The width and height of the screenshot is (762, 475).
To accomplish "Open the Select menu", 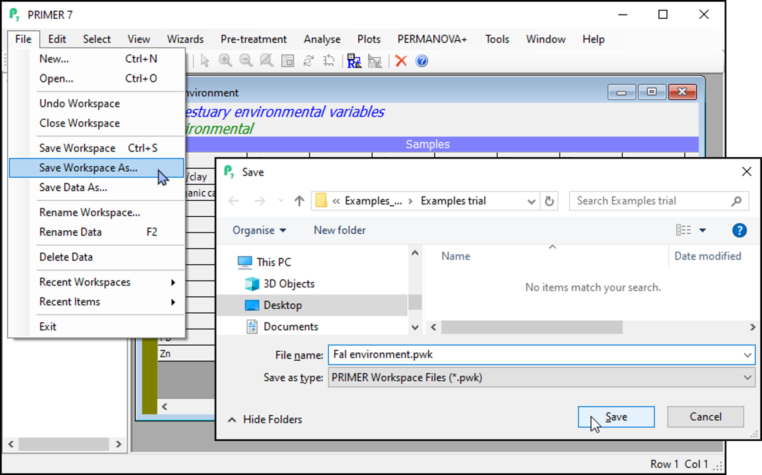I will (97, 39).
